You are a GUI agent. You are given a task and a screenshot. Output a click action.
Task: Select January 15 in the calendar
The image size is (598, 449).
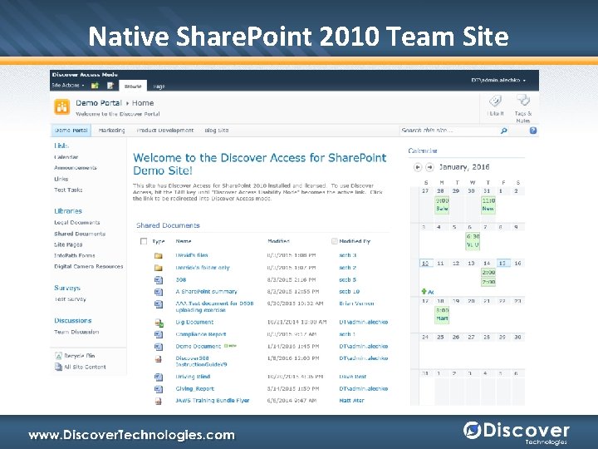point(502,263)
